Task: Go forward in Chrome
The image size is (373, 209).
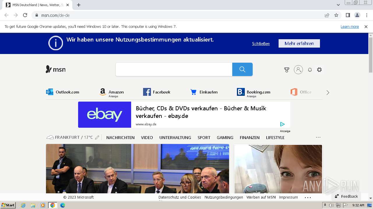Action: (16, 15)
